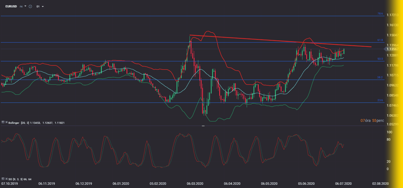Click the 05.06.2020 date on time axis

(x=307, y=184)
